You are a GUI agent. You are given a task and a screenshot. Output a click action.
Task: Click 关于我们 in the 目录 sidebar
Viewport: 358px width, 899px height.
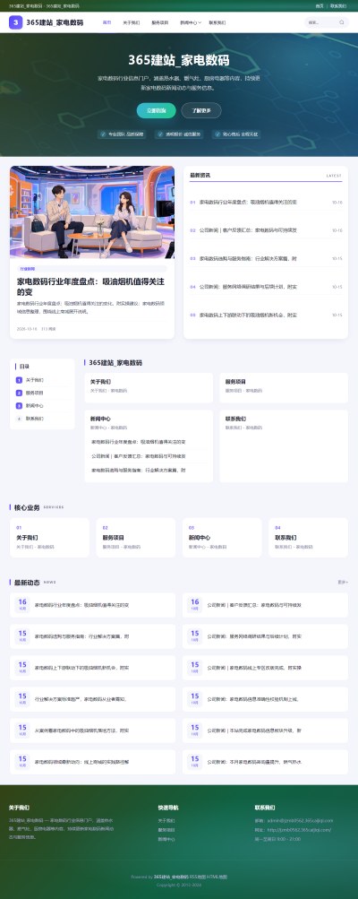34,380
